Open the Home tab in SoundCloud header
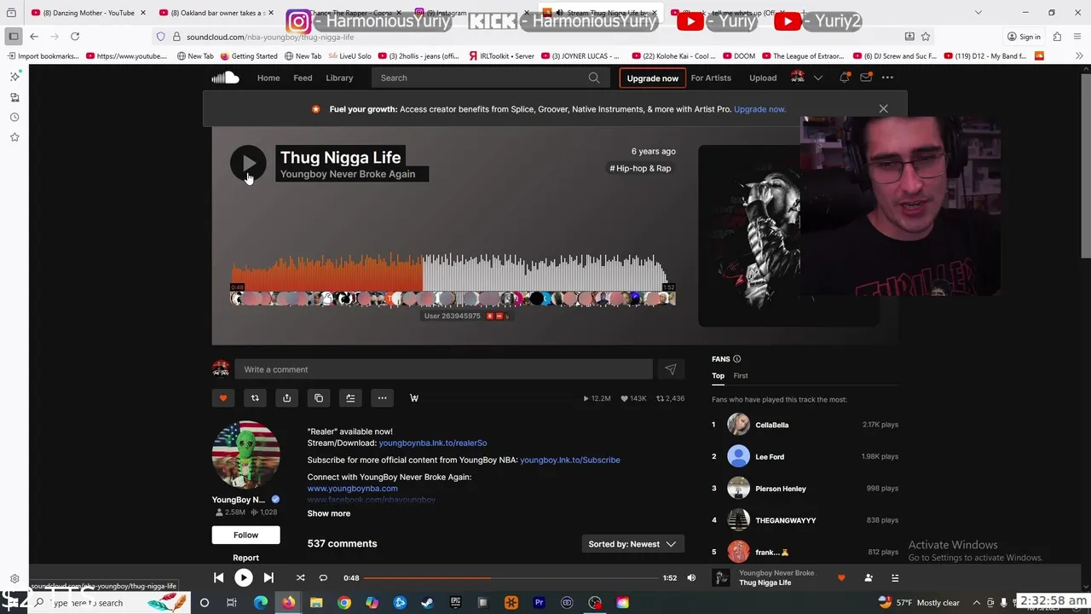This screenshot has width=1091, height=614. pos(268,78)
